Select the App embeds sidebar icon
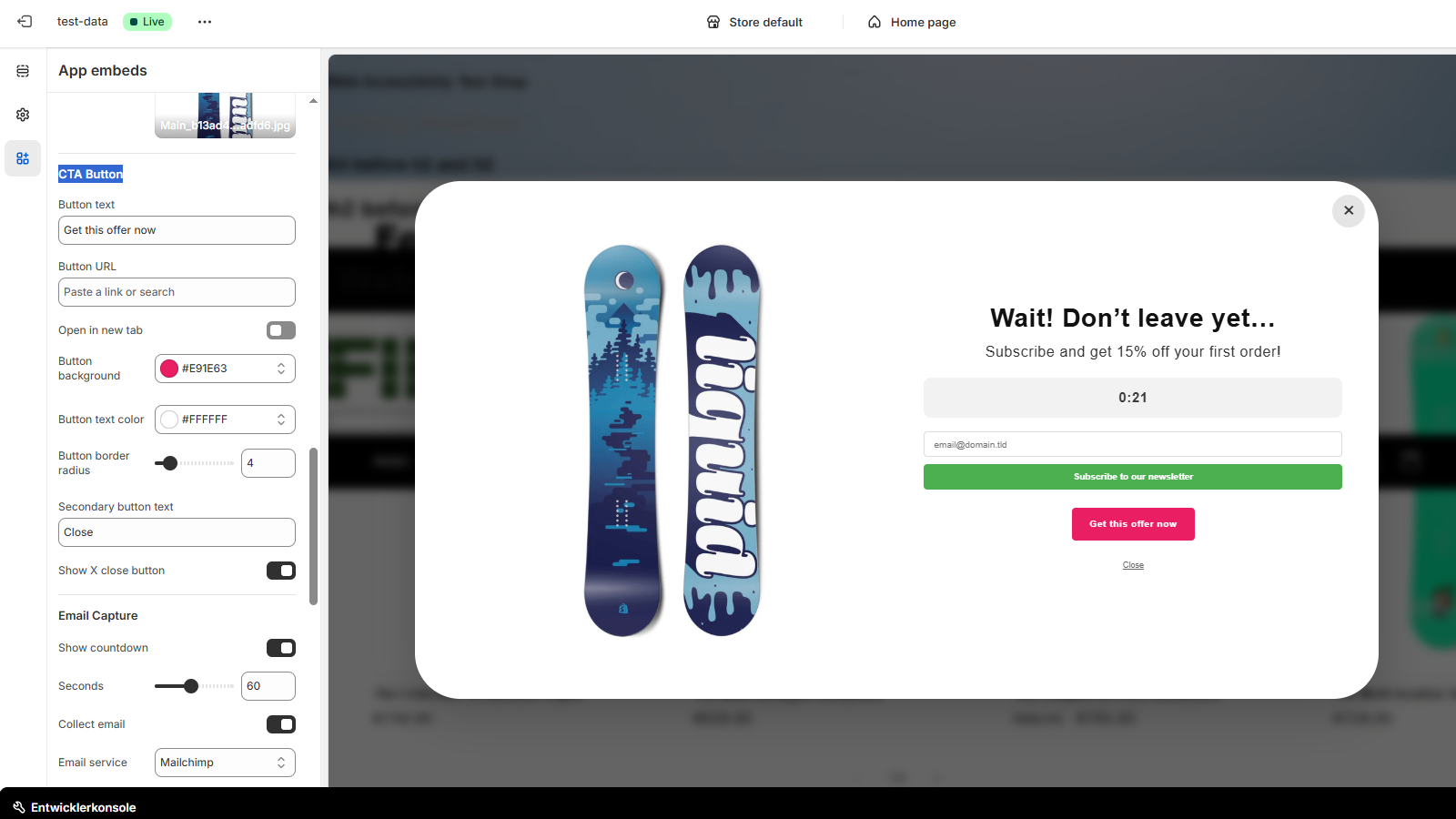Image resolution: width=1456 pixels, height=819 pixels. click(23, 158)
